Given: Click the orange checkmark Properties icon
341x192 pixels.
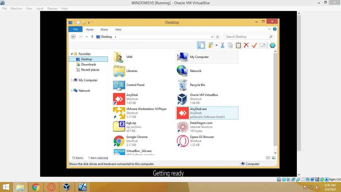Looking at the screenshot, I should point(254,45).
